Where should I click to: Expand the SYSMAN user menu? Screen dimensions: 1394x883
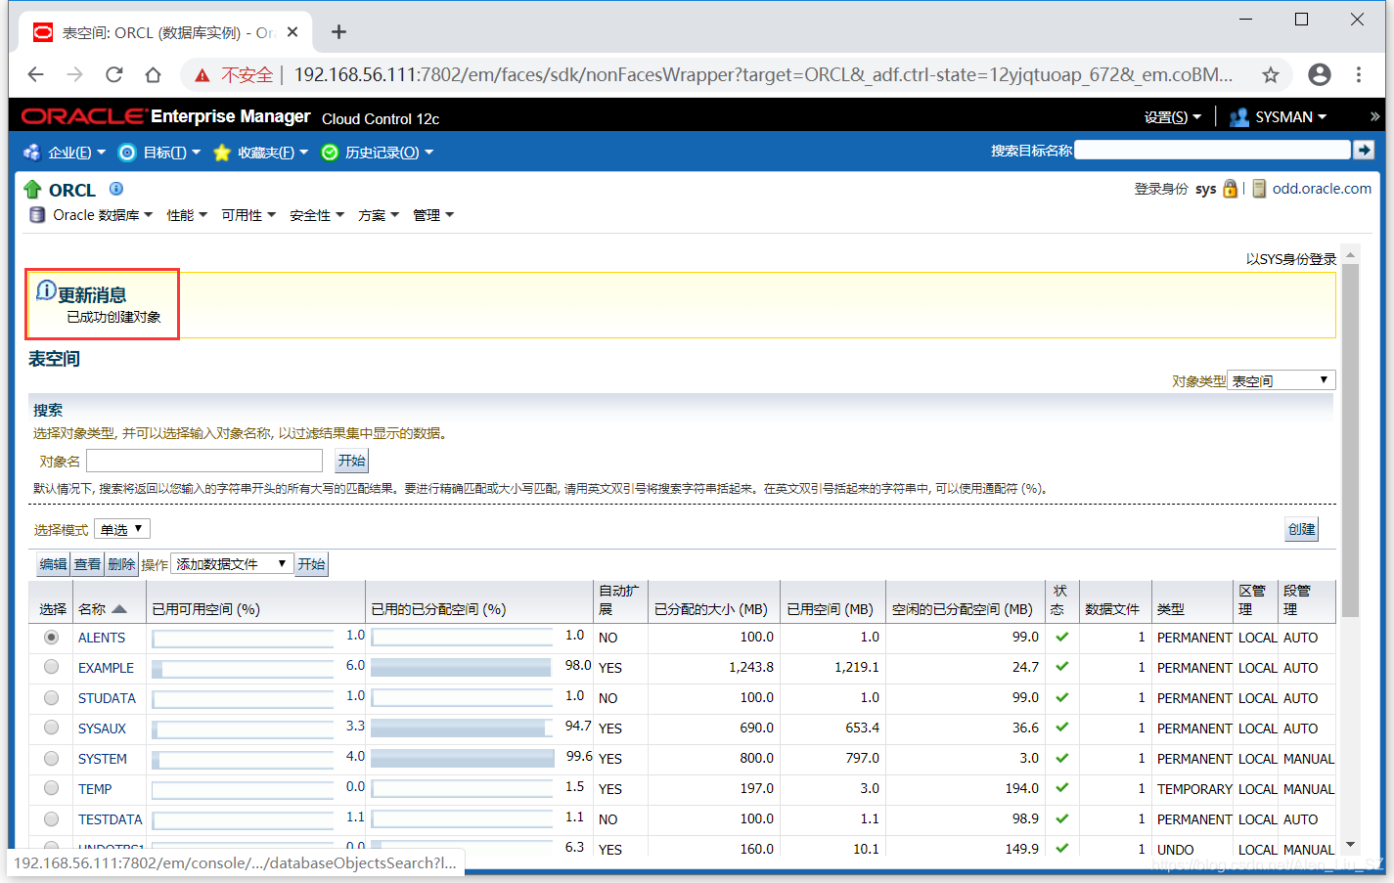(x=1290, y=117)
